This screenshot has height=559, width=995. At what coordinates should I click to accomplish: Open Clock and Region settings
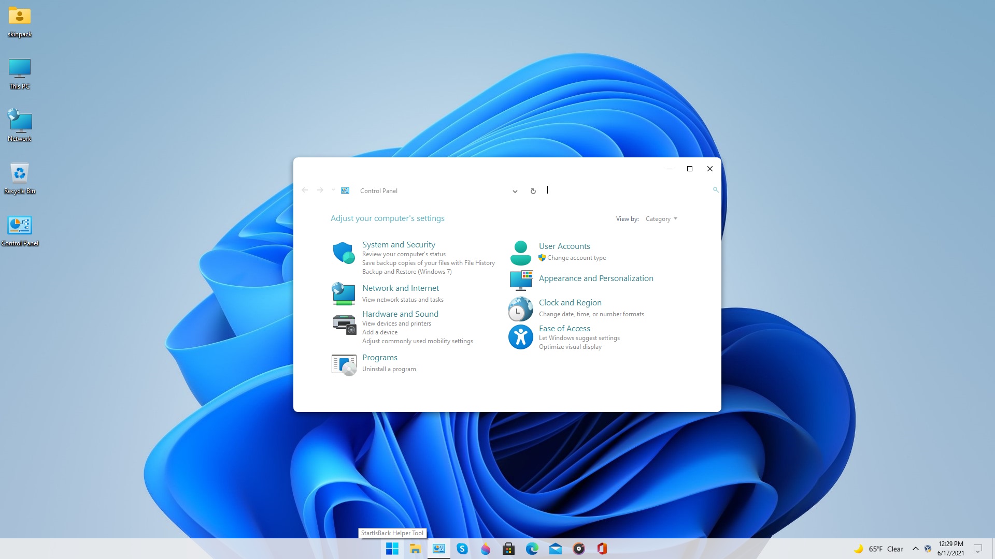click(570, 302)
